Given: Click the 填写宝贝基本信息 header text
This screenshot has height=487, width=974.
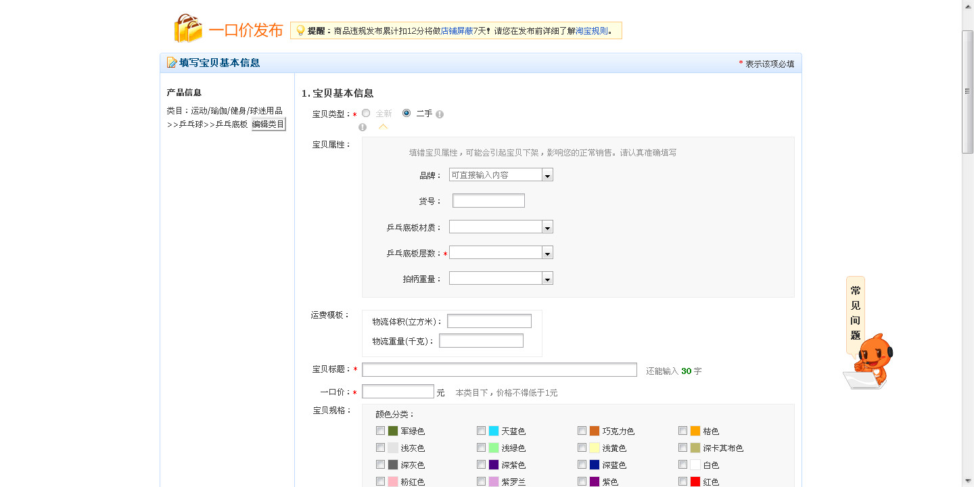Looking at the screenshot, I should 219,63.
